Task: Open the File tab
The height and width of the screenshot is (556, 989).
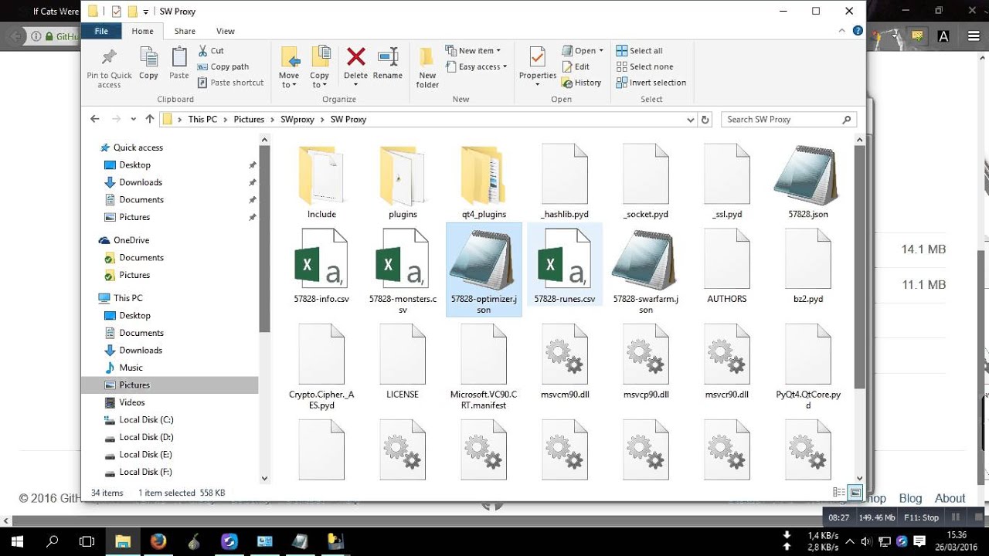Action: tap(101, 31)
